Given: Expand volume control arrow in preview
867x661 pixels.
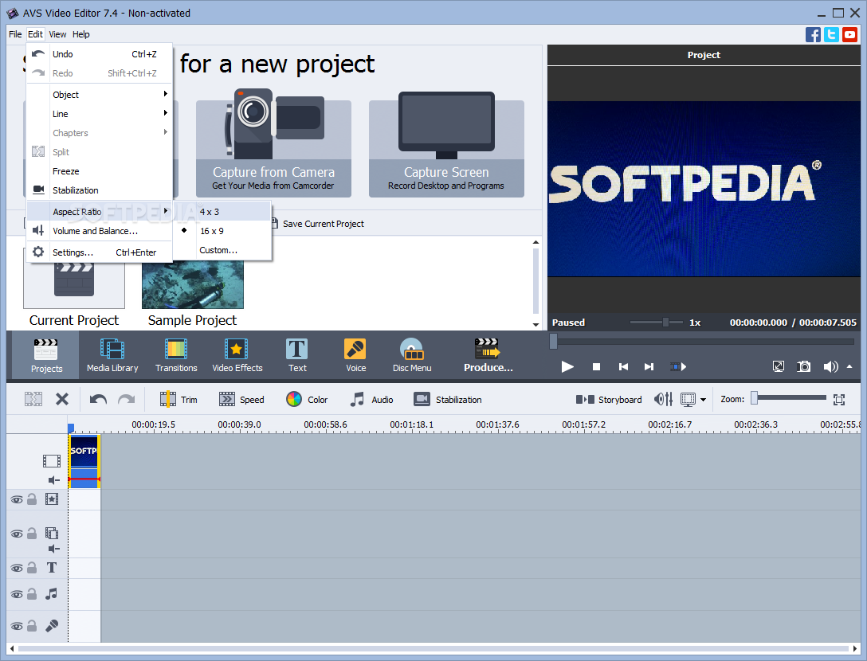Looking at the screenshot, I should pos(849,366).
